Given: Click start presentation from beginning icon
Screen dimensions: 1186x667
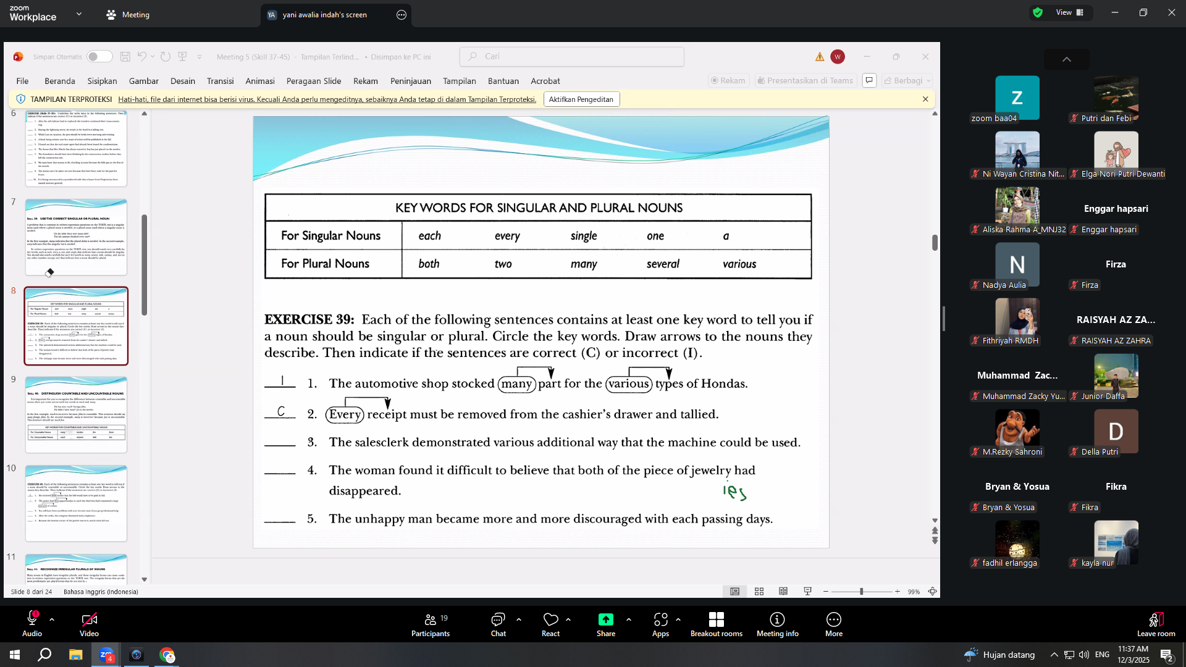Looking at the screenshot, I should coord(183,57).
